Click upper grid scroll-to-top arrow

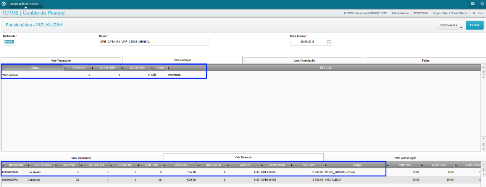pos(483,67)
